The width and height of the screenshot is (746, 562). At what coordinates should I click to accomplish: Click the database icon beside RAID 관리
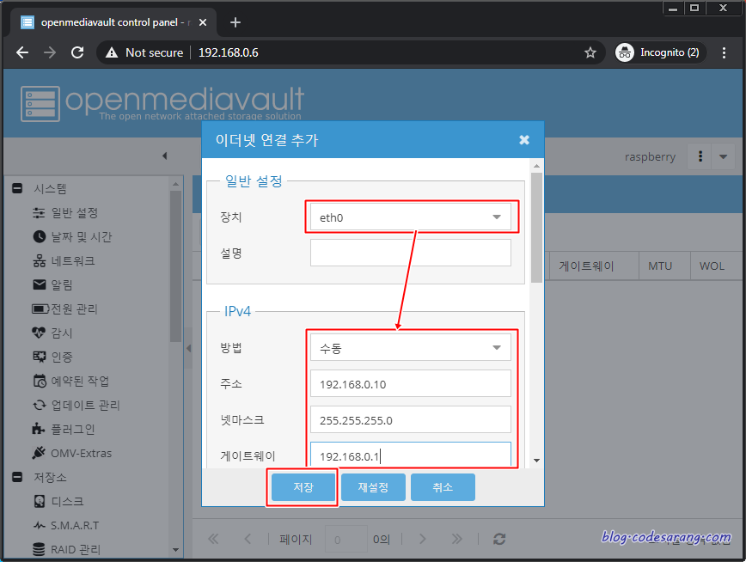[39, 549]
